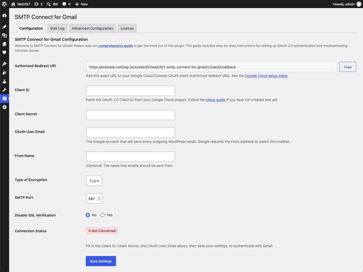
Task: Click the Howdy, admin account menu
Action: coord(347,4)
